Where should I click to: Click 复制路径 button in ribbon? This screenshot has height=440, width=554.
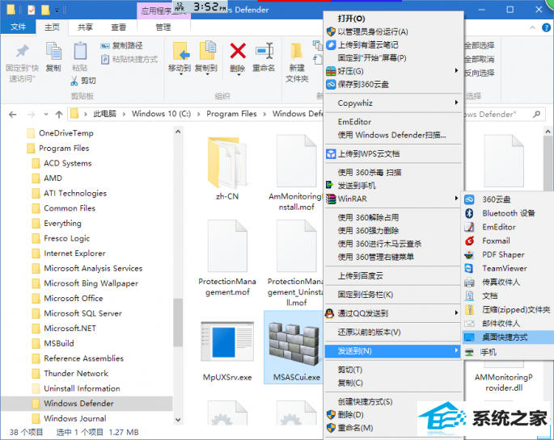pos(121,46)
